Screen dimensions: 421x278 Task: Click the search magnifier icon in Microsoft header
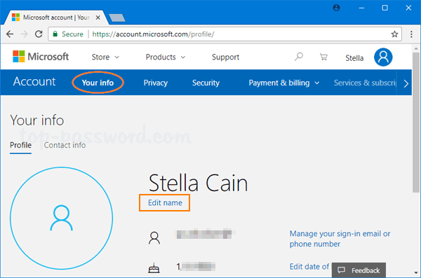(299, 57)
